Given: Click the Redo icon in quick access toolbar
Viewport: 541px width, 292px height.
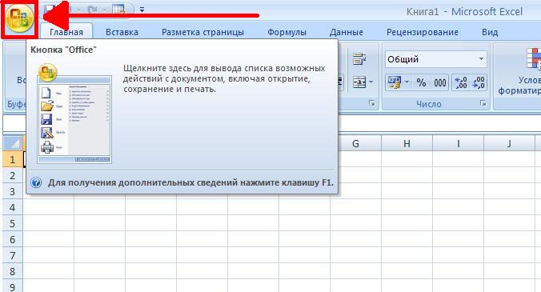Looking at the screenshot, I should (93, 10).
